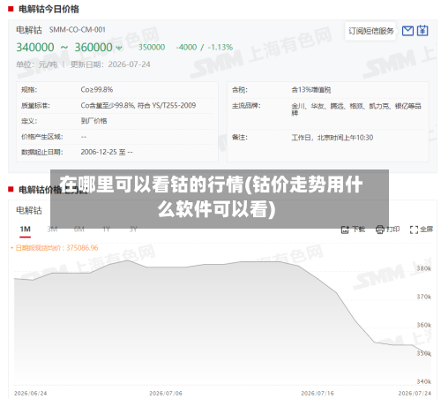The height and width of the screenshot is (399, 441).
Task: Select the 3M chart range tab
Action: coord(52,229)
